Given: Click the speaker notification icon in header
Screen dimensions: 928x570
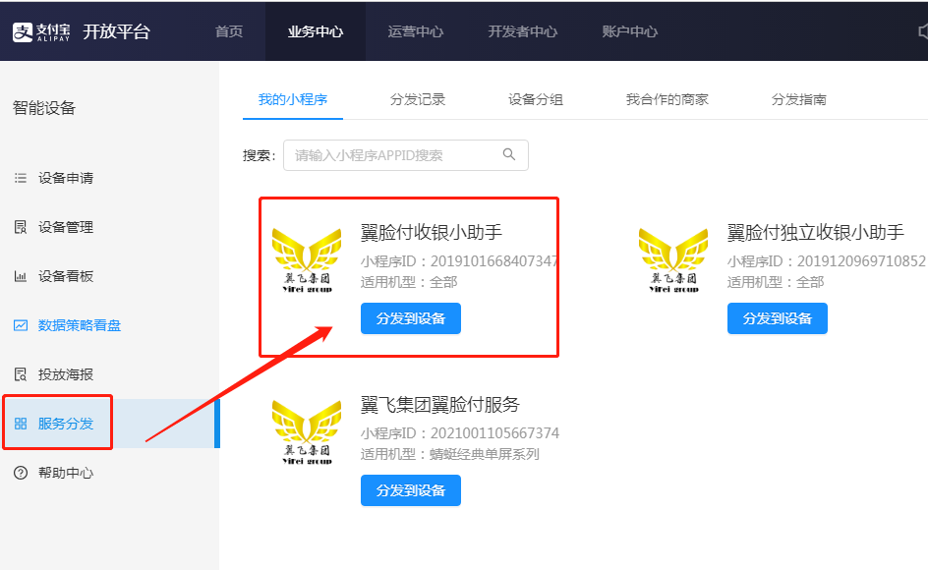Looking at the screenshot, I should click(923, 31).
